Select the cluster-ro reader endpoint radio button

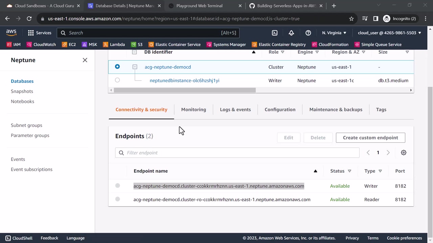[118, 199]
